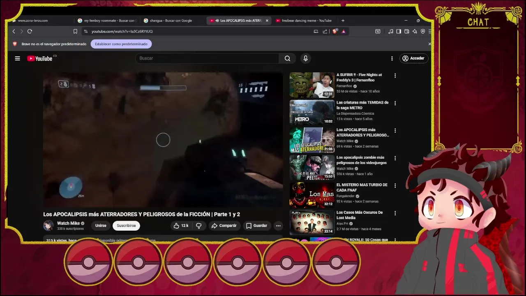Image resolution: width=526 pixels, height=296 pixels.
Task: Click channel name Fungalender
Action: 346,196
